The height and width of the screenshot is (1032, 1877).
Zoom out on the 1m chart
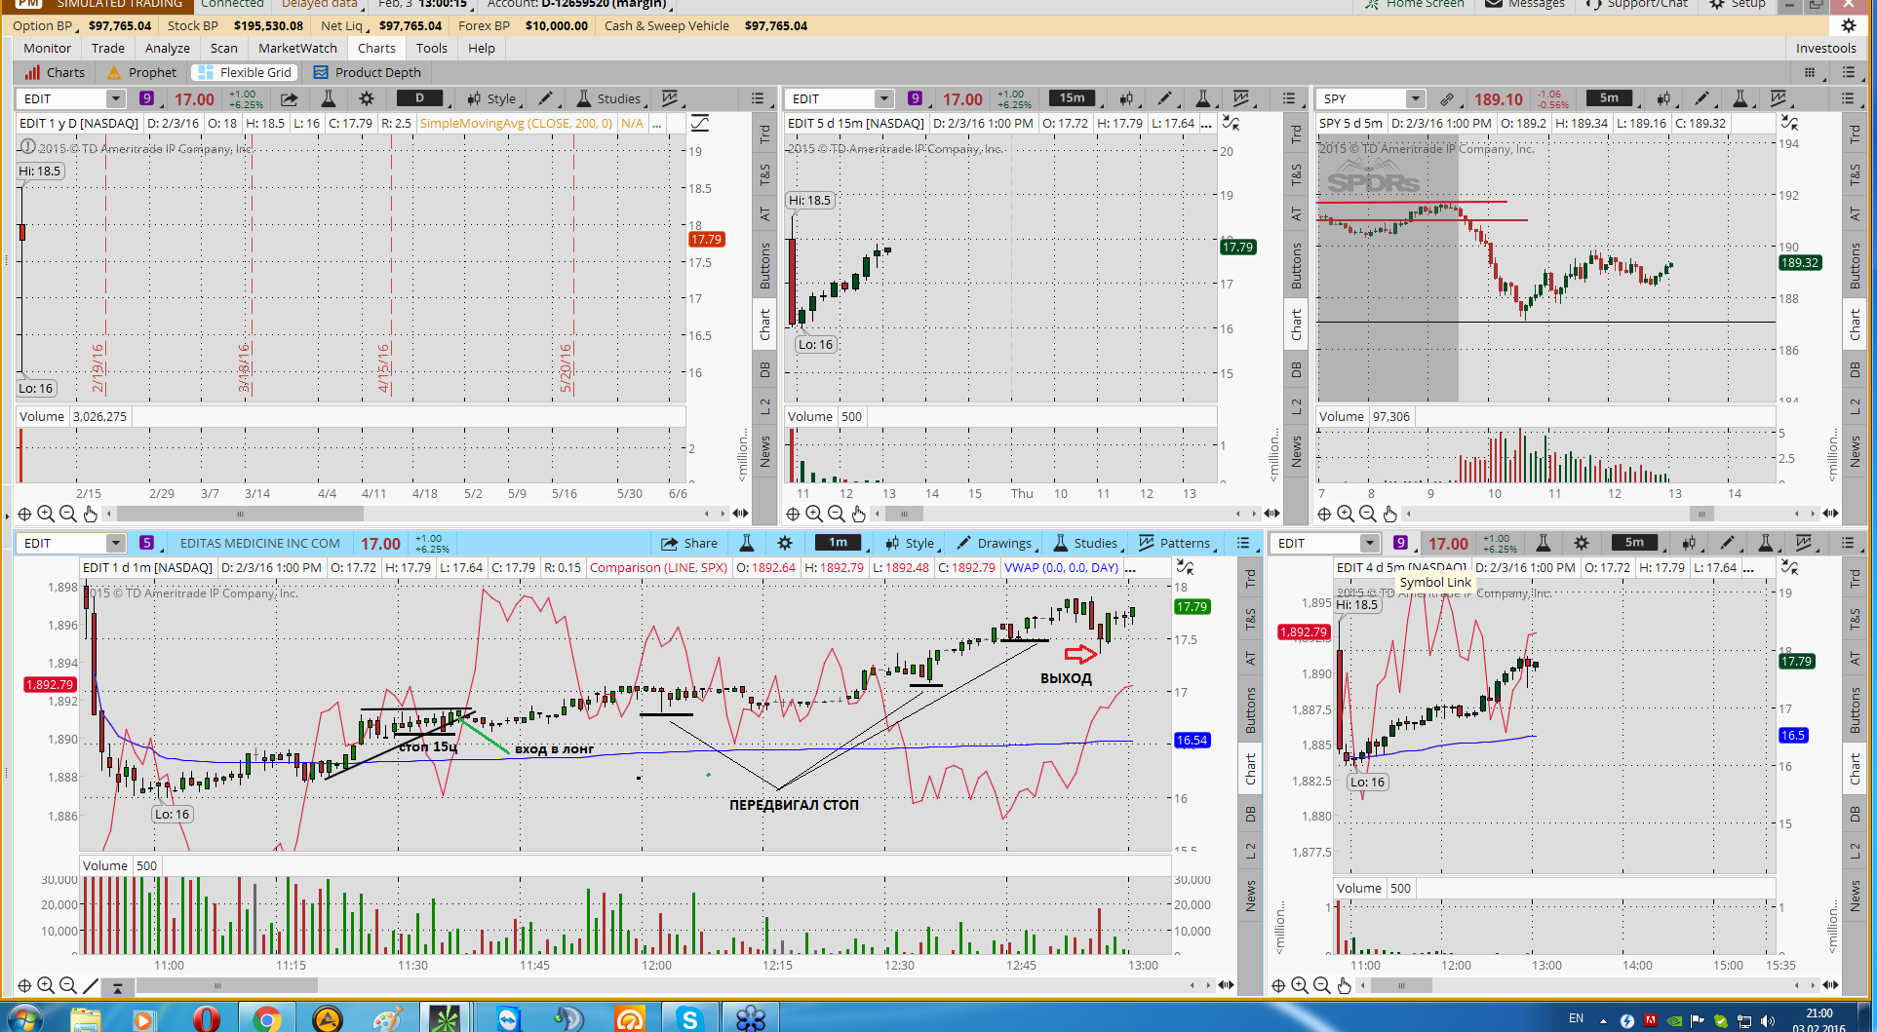[67, 985]
